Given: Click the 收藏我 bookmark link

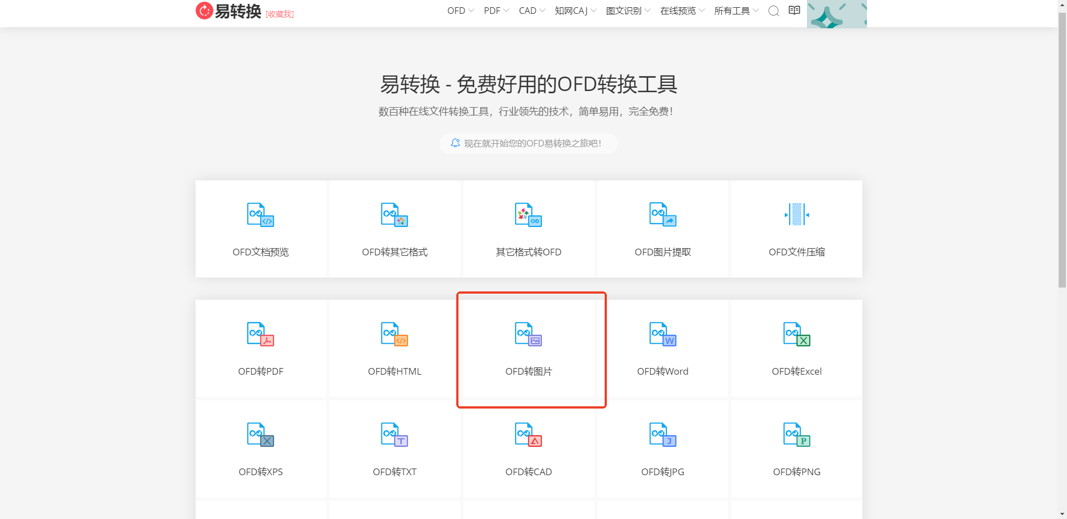Looking at the screenshot, I should pos(280,14).
